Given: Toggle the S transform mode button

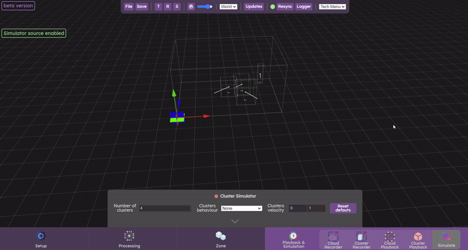Looking at the screenshot, I should 177,6.
